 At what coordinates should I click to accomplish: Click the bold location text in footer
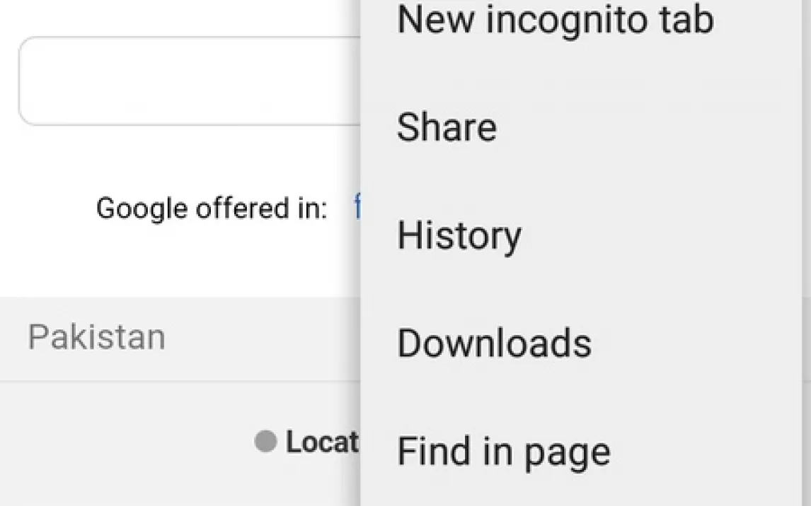pyautogui.click(x=322, y=442)
